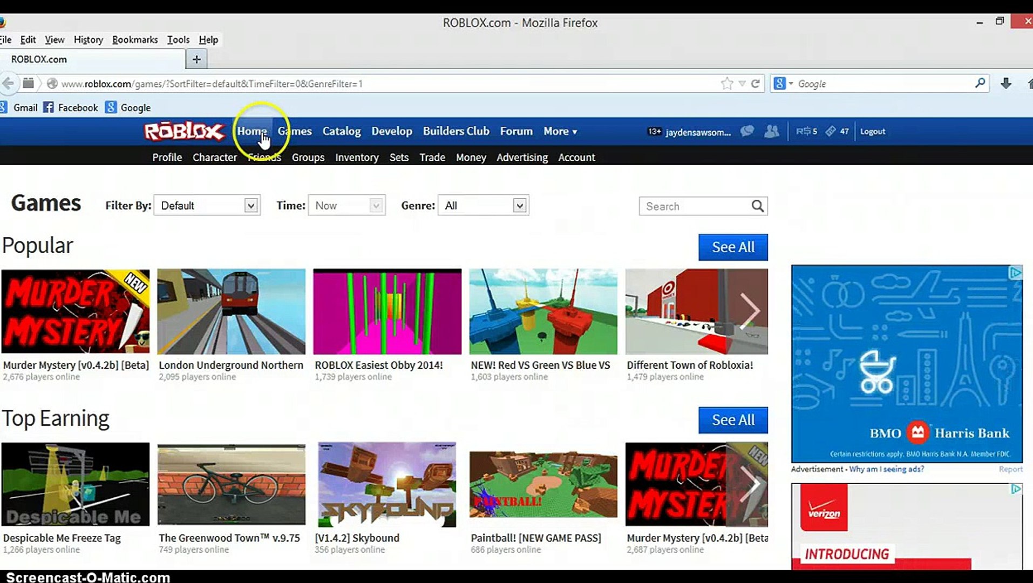Open the Inventory sub-navigation link
Screen dimensions: 1033x583
[x=357, y=157]
